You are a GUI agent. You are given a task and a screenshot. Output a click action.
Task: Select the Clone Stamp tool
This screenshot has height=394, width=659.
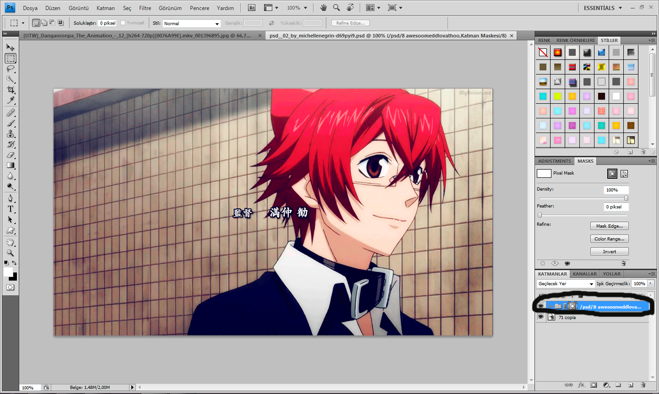pyautogui.click(x=11, y=133)
